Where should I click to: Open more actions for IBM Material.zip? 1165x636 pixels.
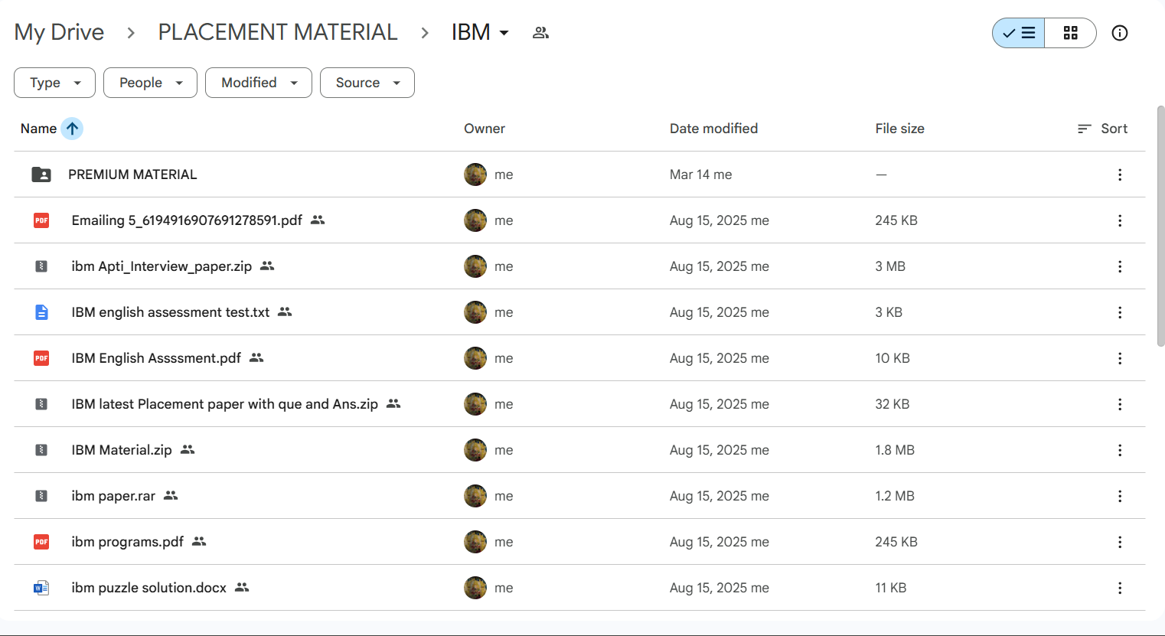point(1120,450)
